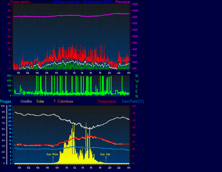
Task: Click the green 'E' compass letter
Action: point(136,91)
